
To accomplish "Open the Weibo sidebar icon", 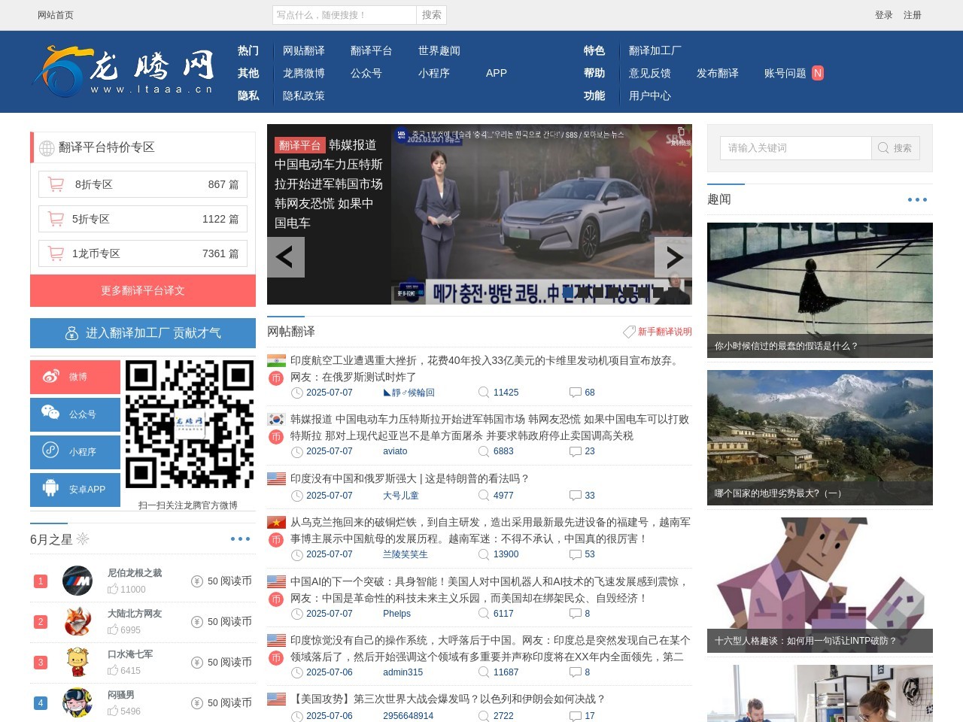I will [x=50, y=377].
